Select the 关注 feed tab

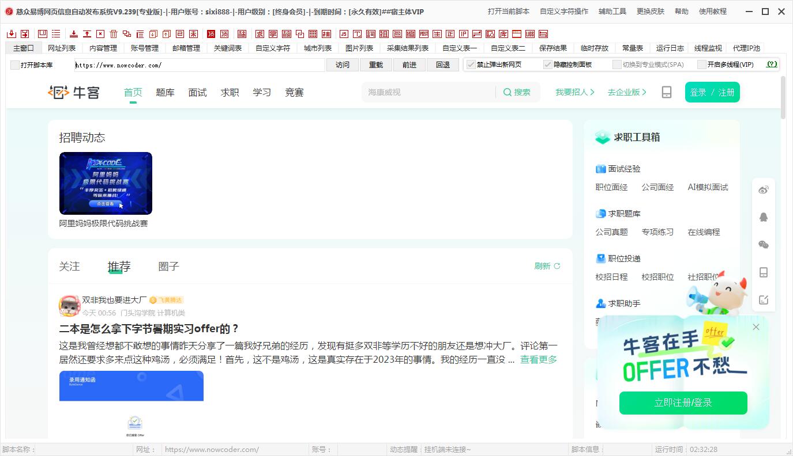coord(69,267)
